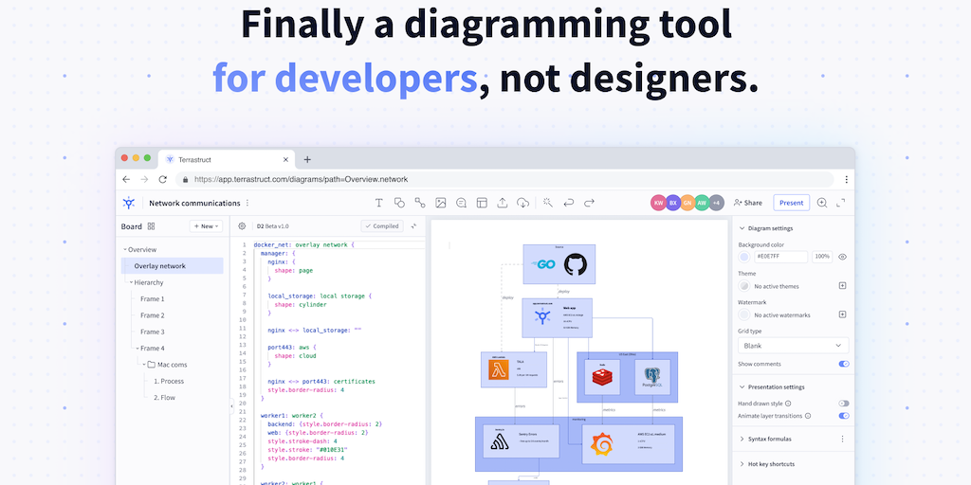This screenshot has height=485, width=971.
Task: Click the Present button
Action: 791,203
